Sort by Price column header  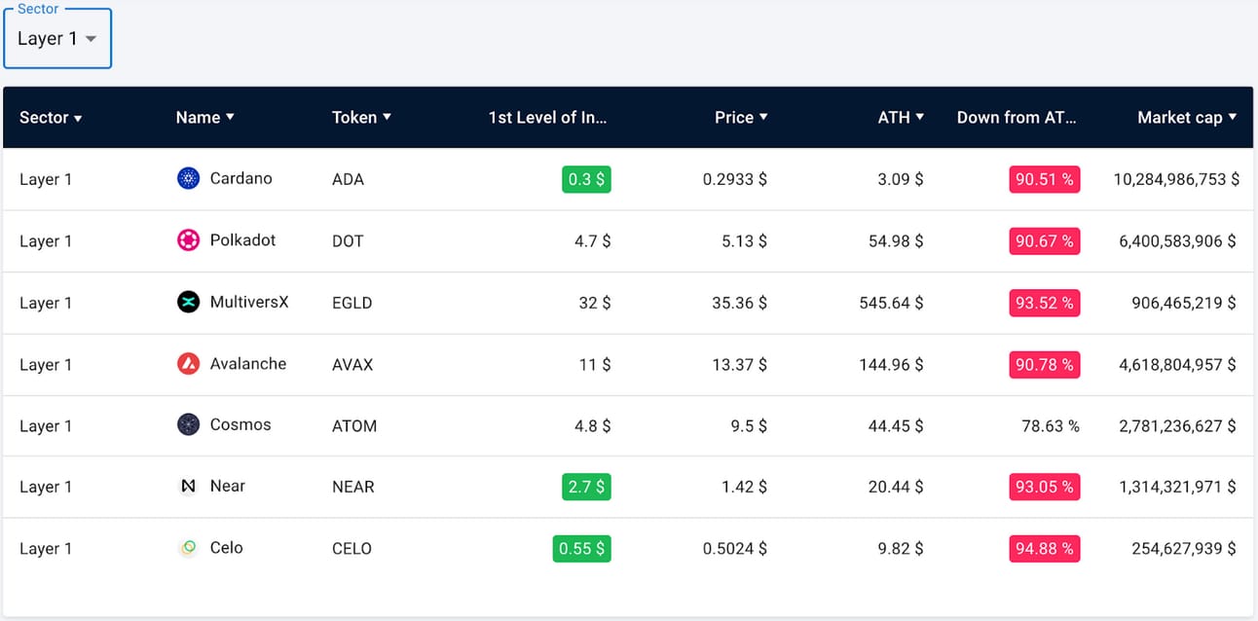click(x=741, y=117)
